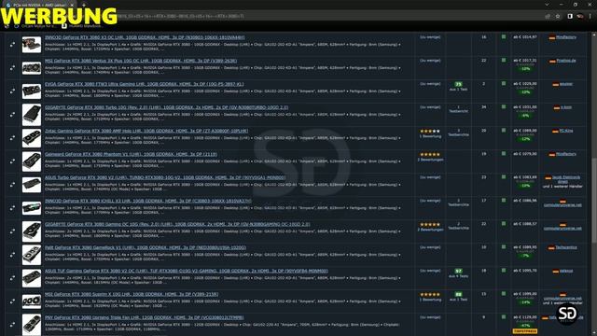The width and height of the screenshot is (597, 336).
Task: Click compare icon for Palit RTX 3080 GameRock
Action: tap(12, 255)
